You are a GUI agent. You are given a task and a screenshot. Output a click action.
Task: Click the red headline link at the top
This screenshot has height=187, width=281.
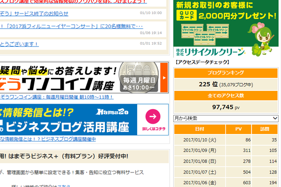tap(73, 1)
